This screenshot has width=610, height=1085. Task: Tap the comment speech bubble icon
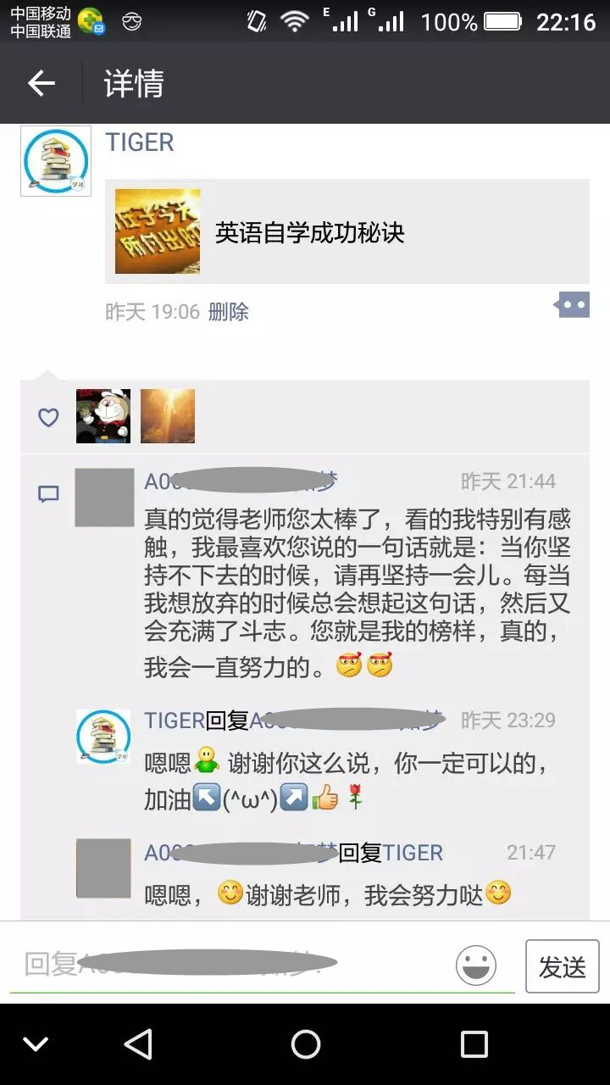[48, 494]
